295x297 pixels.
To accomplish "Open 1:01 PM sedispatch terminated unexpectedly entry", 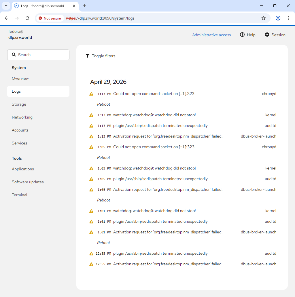I will tap(183, 222).
